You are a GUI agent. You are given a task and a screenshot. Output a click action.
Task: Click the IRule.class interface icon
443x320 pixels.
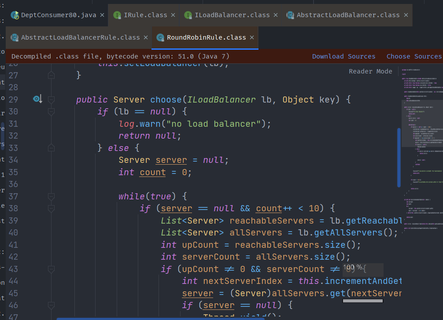point(118,15)
